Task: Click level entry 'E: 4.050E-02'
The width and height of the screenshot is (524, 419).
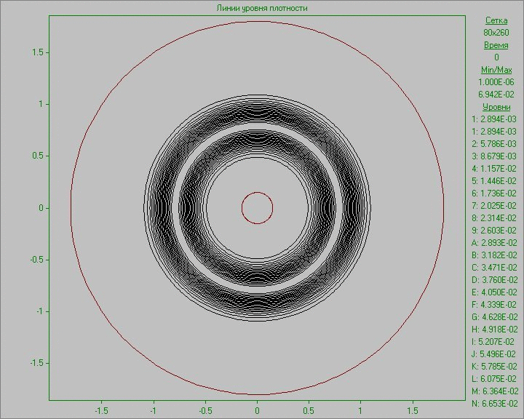Action: (x=495, y=292)
